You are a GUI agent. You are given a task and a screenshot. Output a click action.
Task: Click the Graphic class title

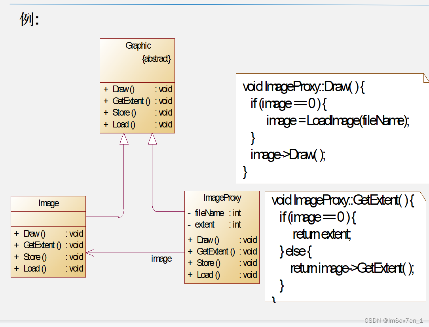138,46
